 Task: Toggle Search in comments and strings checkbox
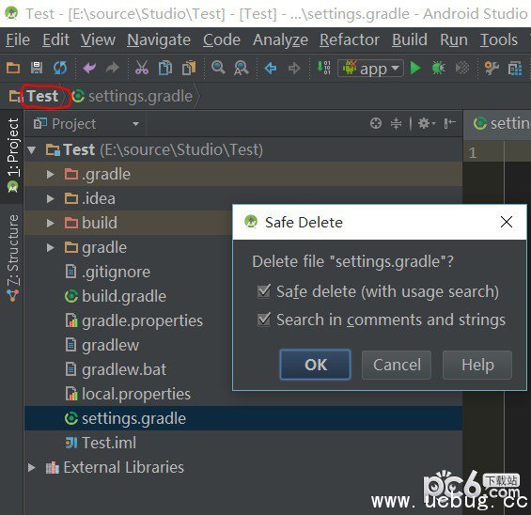pos(263,320)
